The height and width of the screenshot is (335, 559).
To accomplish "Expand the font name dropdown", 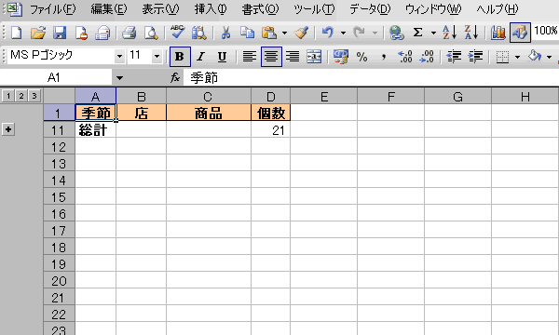I will pos(120,56).
